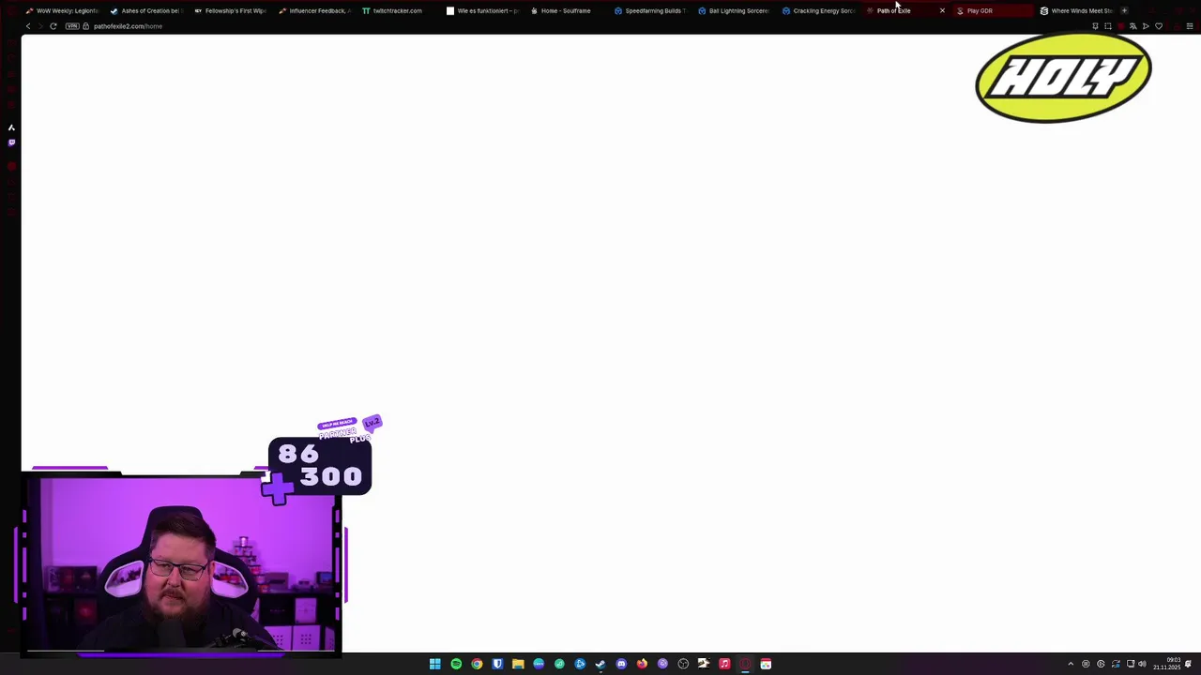Switch to the Ball Lightning Sorceress tab
The height and width of the screenshot is (675, 1201).
734,10
